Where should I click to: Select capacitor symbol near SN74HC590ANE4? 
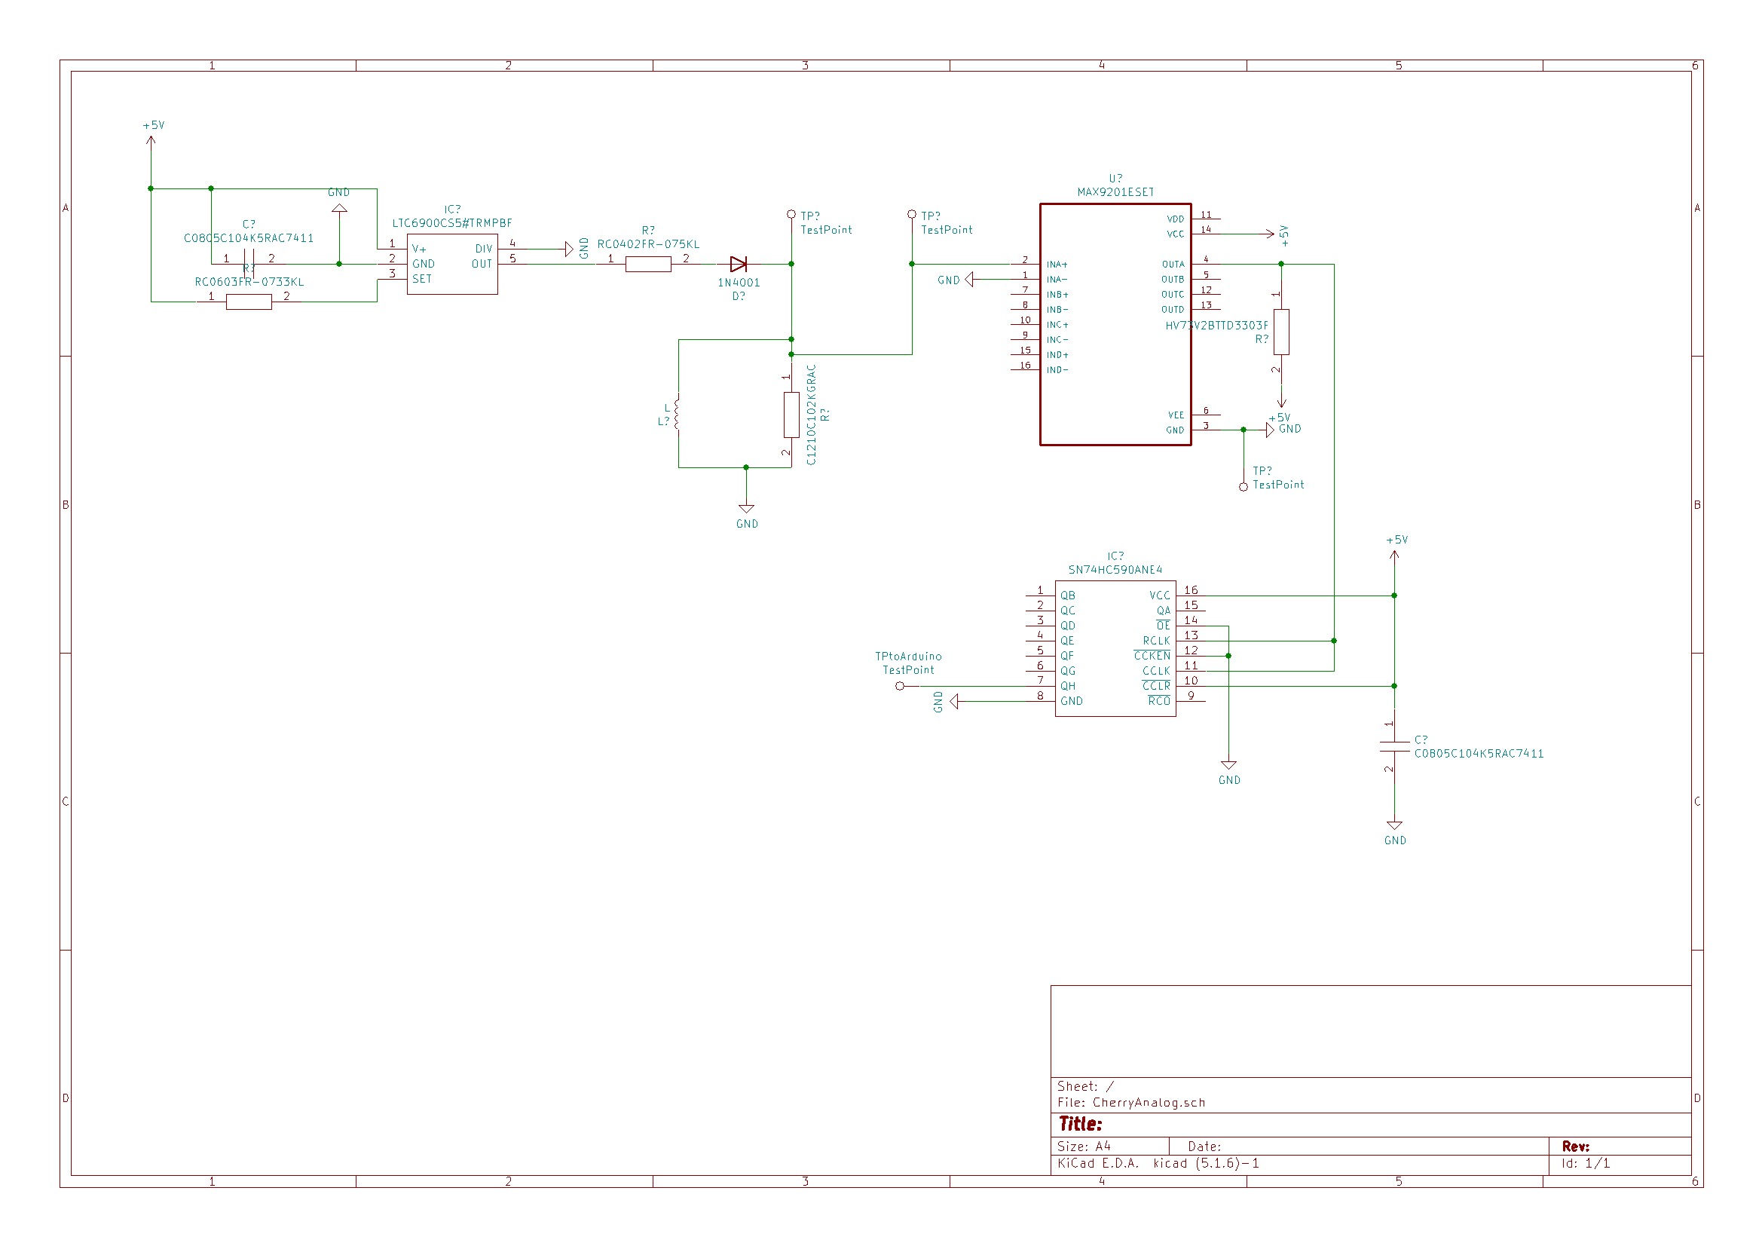click(1393, 745)
